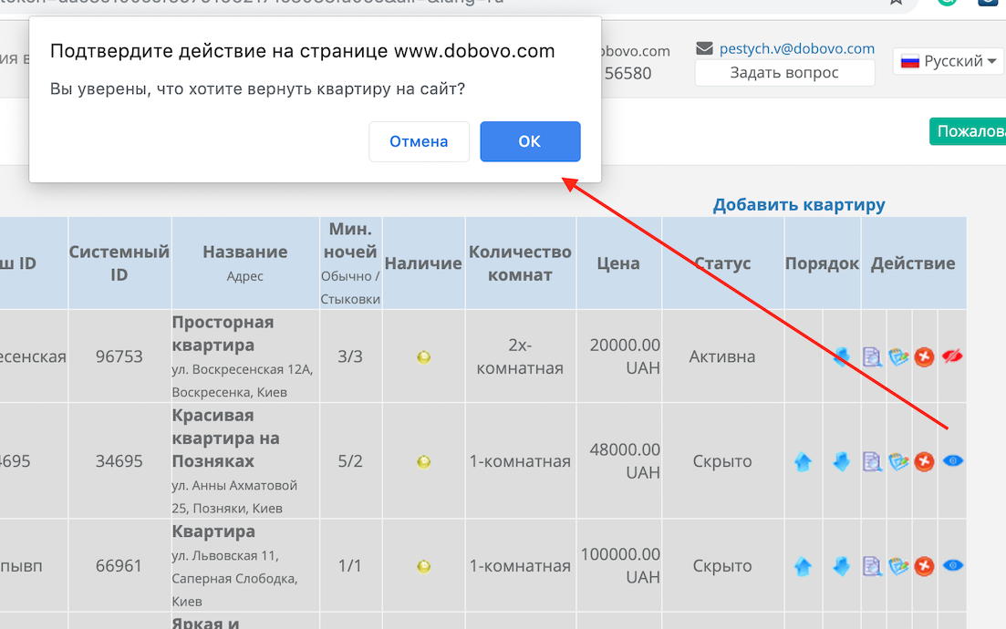This screenshot has width=1006, height=629.
Task: Click Скрыто status for apartment 66961
Action: pos(722,565)
